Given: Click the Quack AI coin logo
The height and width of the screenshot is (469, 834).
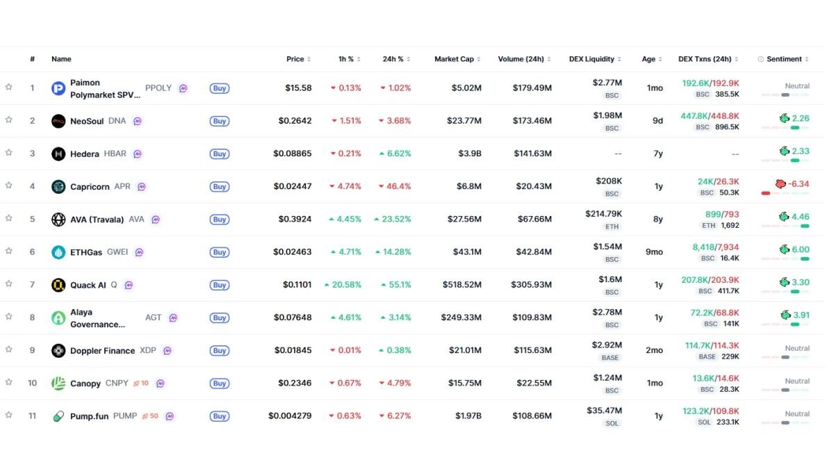Looking at the screenshot, I should pos(58,285).
